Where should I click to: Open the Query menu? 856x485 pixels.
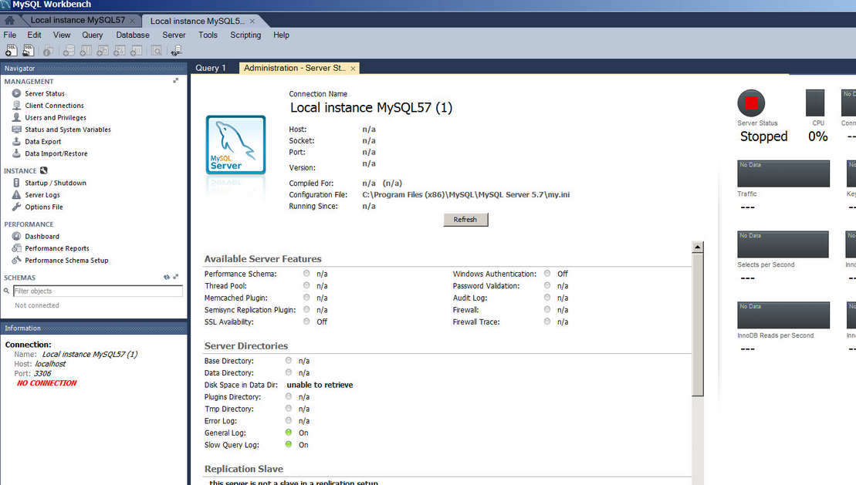[93, 35]
